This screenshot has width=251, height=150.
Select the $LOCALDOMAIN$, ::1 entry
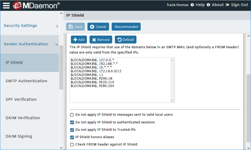[87, 75]
